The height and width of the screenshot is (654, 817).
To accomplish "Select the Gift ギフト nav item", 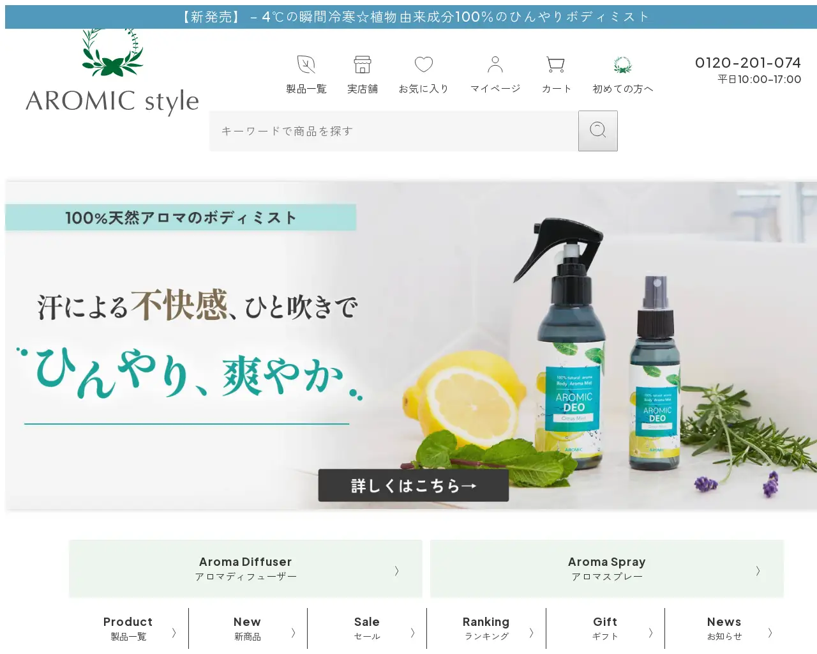I will pos(604,628).
